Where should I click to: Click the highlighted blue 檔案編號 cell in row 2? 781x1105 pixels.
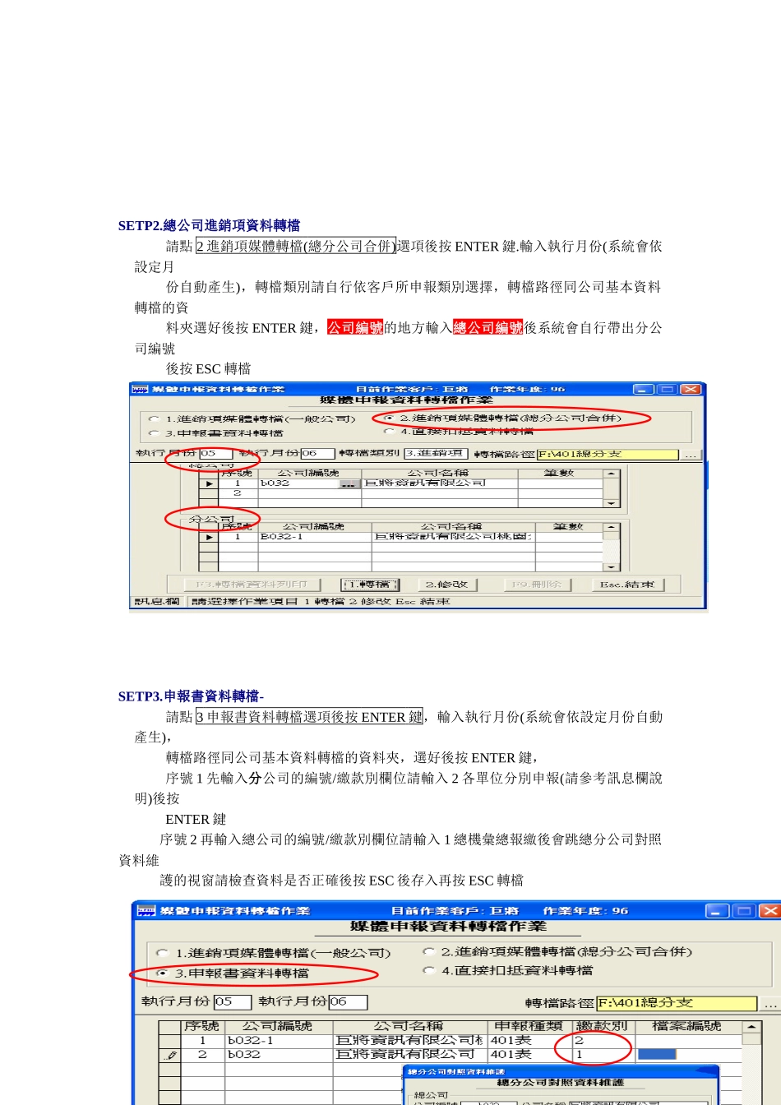point(657,1054)
